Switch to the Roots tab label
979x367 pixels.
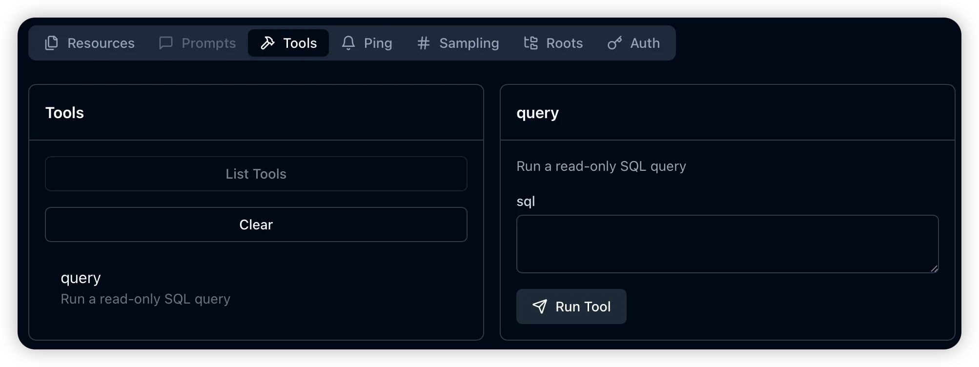564,43
